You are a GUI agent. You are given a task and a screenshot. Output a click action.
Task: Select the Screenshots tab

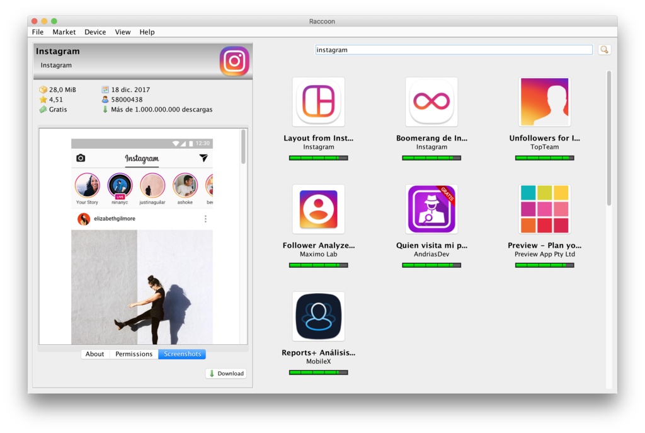pyautogui.click(x=182, y=354)
